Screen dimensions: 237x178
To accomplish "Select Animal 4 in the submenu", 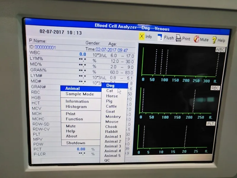I will click(113, 151).
